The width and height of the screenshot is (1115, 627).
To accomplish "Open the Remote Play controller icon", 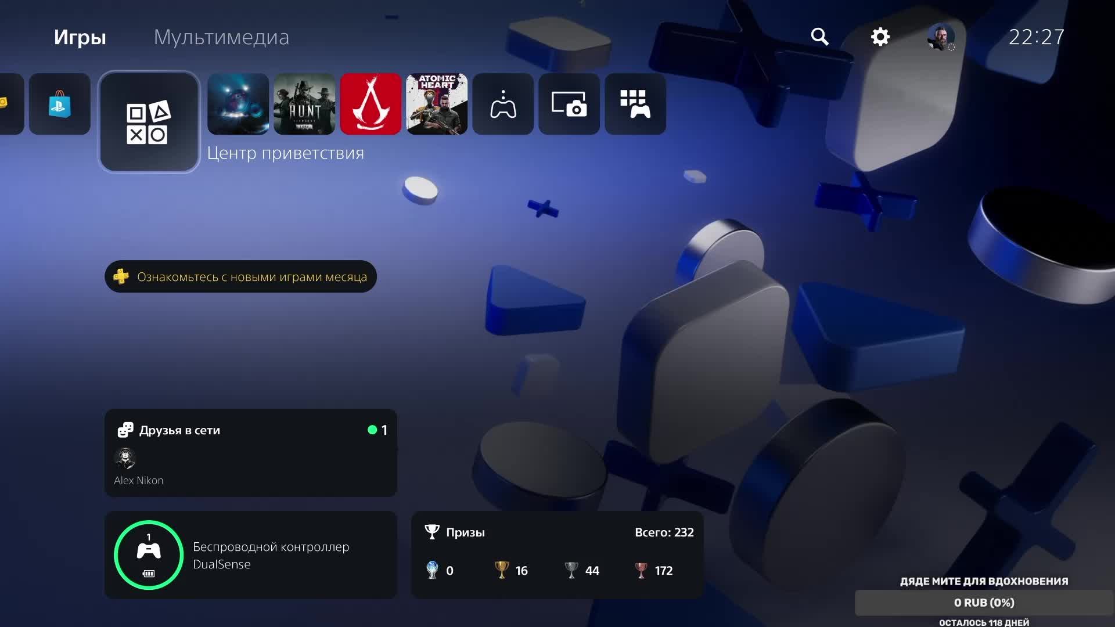I will (x=503, y=105).
